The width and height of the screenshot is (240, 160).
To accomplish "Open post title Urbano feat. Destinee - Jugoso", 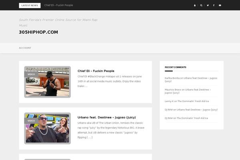I will pyautogui.click(x=107, y=117).
